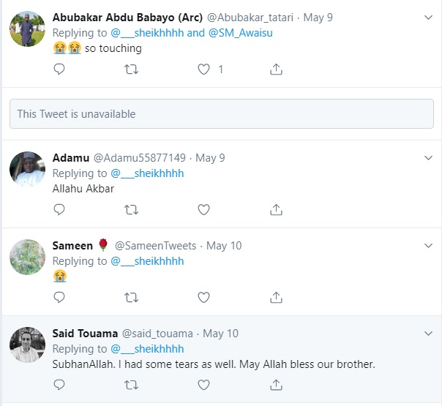
Task: Visit @___sheikhhhh profile from Said Touama's reply
Action: [147, 349]
